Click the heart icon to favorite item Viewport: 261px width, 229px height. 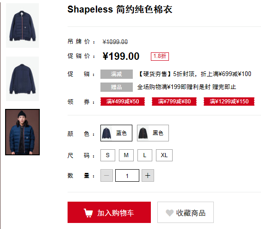coord(170,213)
